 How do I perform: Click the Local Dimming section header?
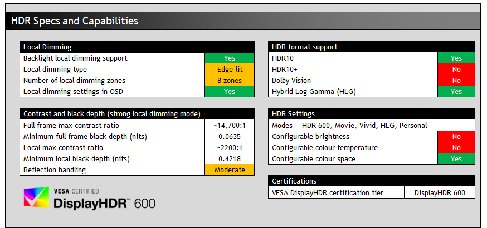point(137,47)
